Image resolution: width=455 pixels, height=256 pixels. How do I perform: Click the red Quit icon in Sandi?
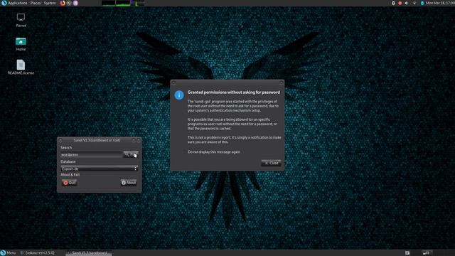pos(65,183)
